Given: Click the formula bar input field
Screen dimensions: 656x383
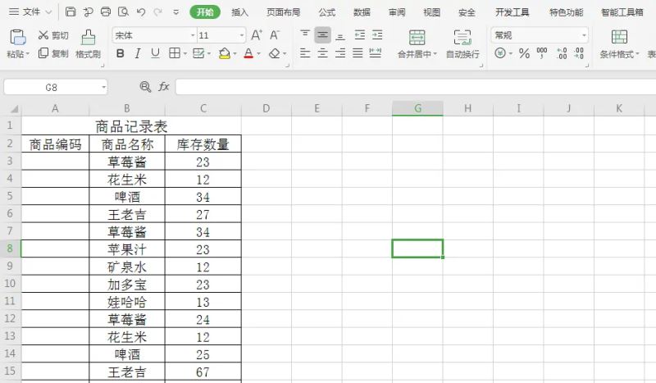Looking at the screenshot, I should point(416,87).
